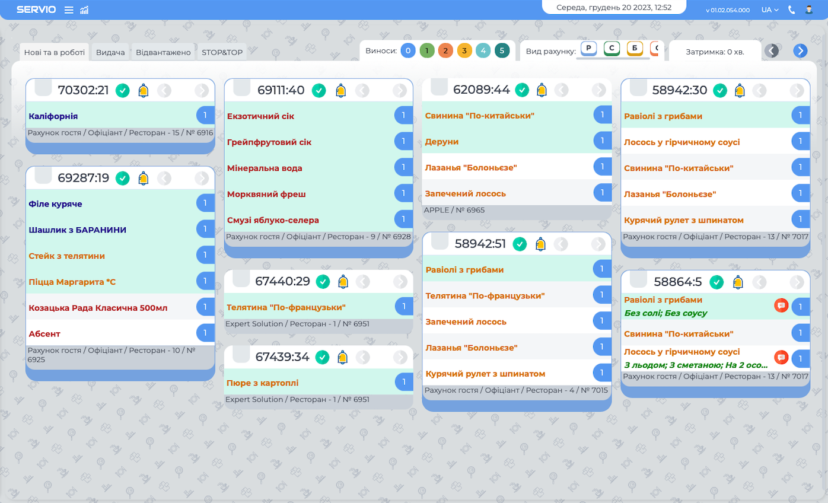The height and width of the screenshot is (503, 828).
Task: Click the bell icon on order 70302:21
Action: [x=143, y=91]
